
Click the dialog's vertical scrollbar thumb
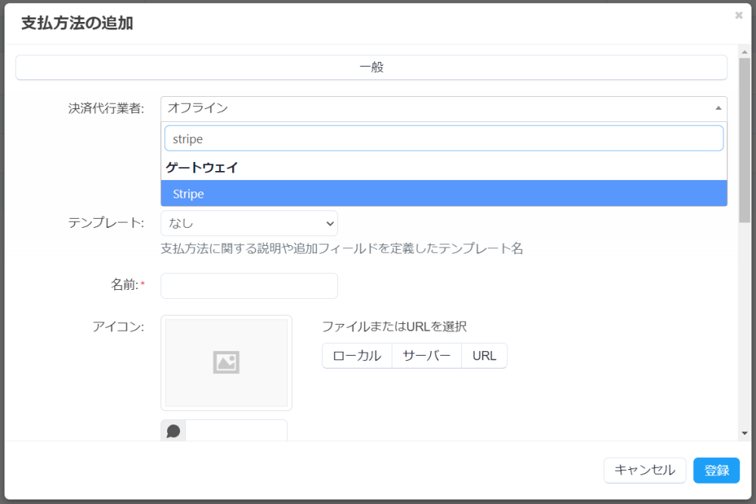(745, 140)
